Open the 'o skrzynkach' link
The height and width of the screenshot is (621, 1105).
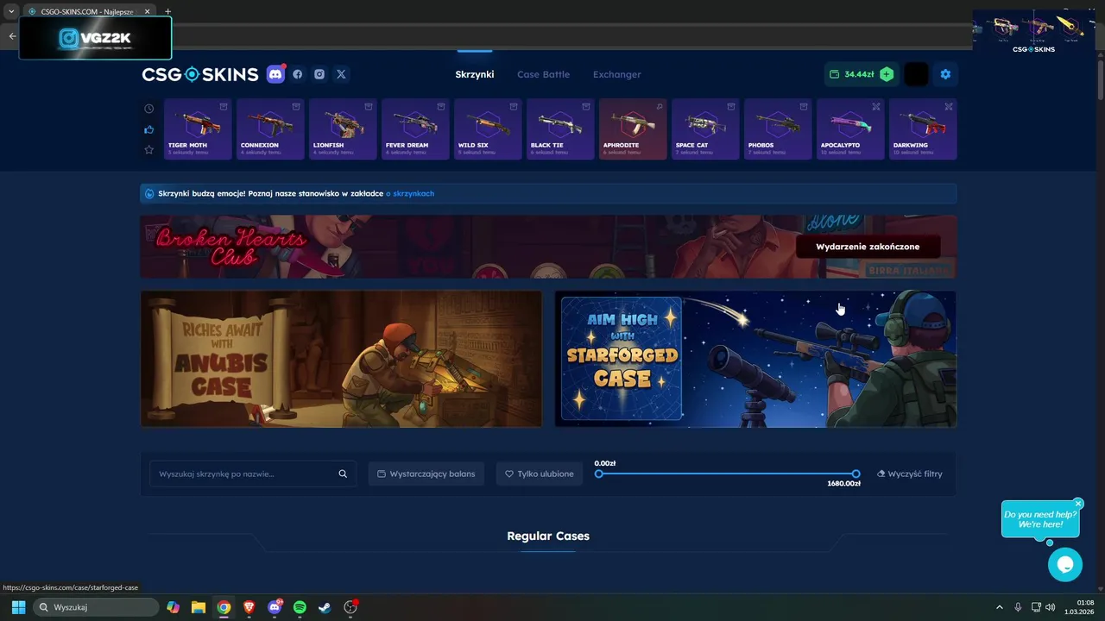tap(410, 193)
